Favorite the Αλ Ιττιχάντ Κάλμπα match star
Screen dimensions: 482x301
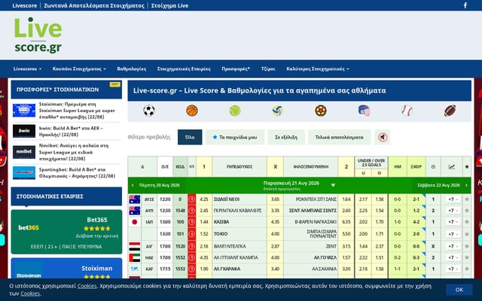pyautogui.click(x=467, y=257)
